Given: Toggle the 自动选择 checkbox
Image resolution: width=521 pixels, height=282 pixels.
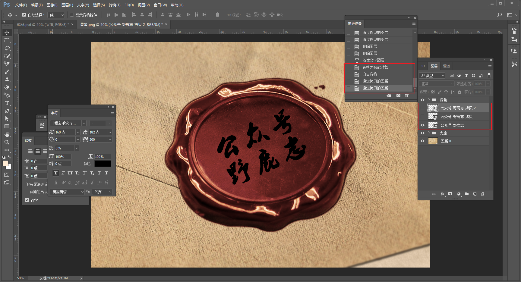Looking at the screenshot, I should point(24,15).
